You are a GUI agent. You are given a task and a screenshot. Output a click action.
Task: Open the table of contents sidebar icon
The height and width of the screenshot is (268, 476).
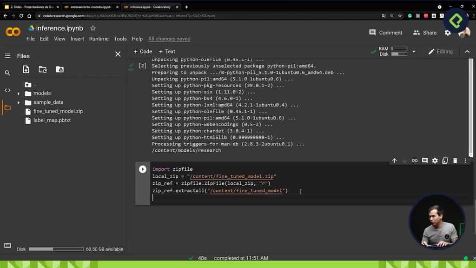(x=7, y=56)
